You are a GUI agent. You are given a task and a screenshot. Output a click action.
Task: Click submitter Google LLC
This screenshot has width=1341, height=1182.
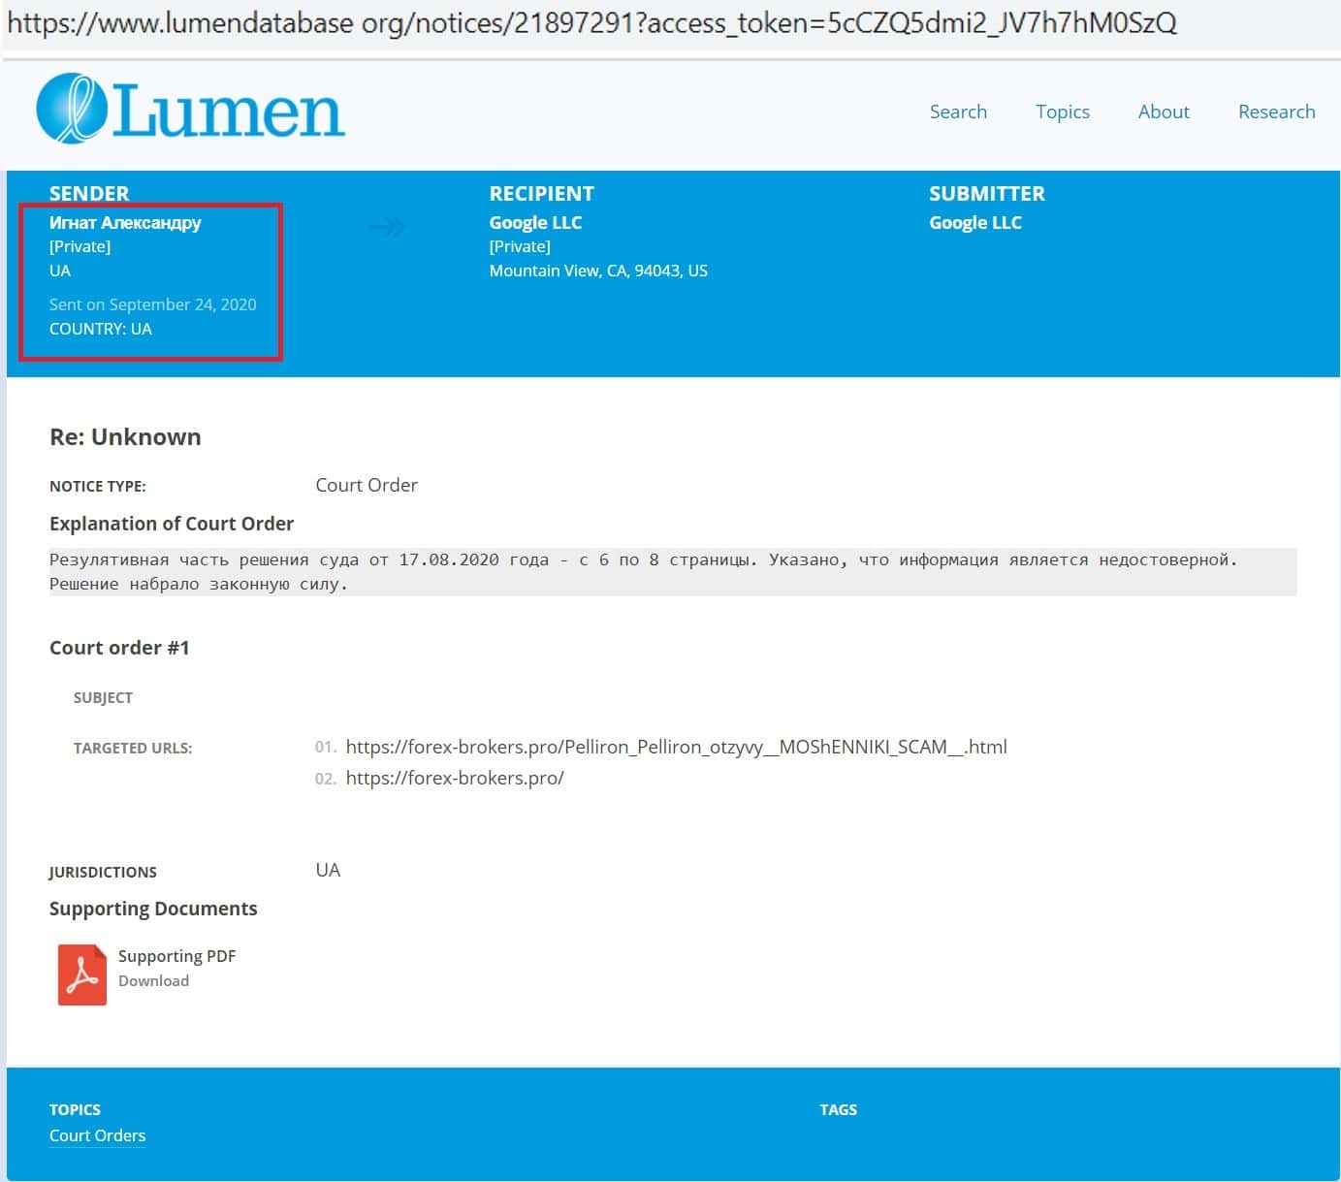975,222
